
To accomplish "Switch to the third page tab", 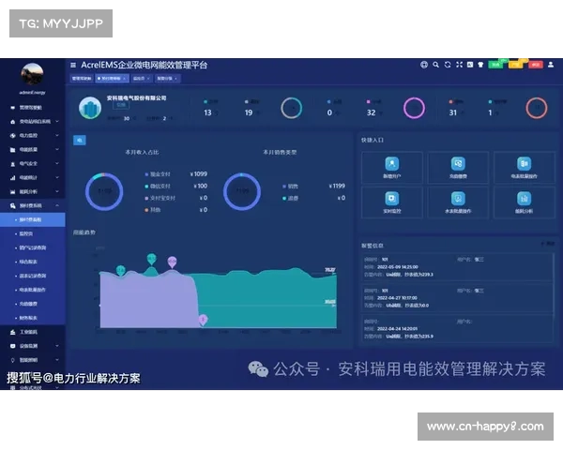I will tap(142, 78).
